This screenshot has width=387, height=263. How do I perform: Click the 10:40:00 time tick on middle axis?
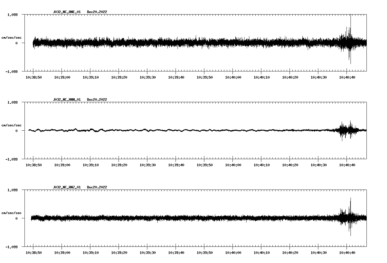coord(233,164)
